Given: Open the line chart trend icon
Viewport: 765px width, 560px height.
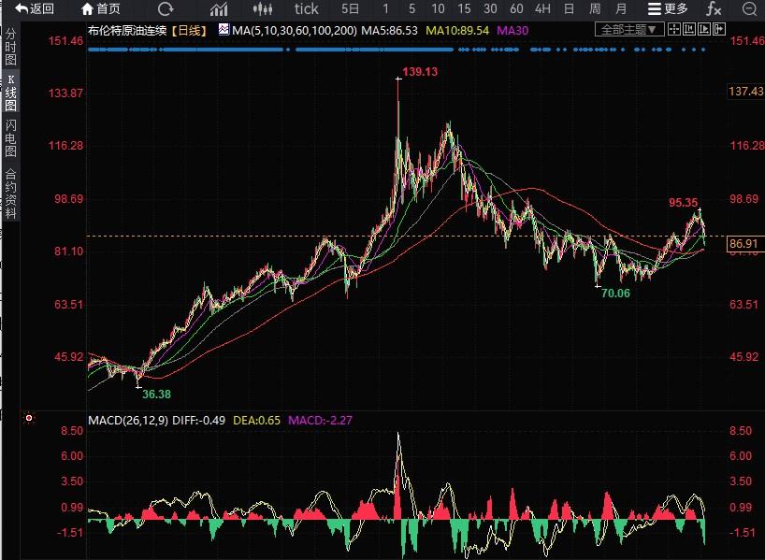Looking at the screenshot, I should point(219,8).
